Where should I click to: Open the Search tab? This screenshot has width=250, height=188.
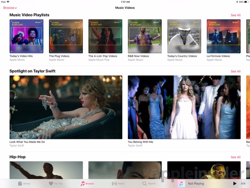point(149,183)
